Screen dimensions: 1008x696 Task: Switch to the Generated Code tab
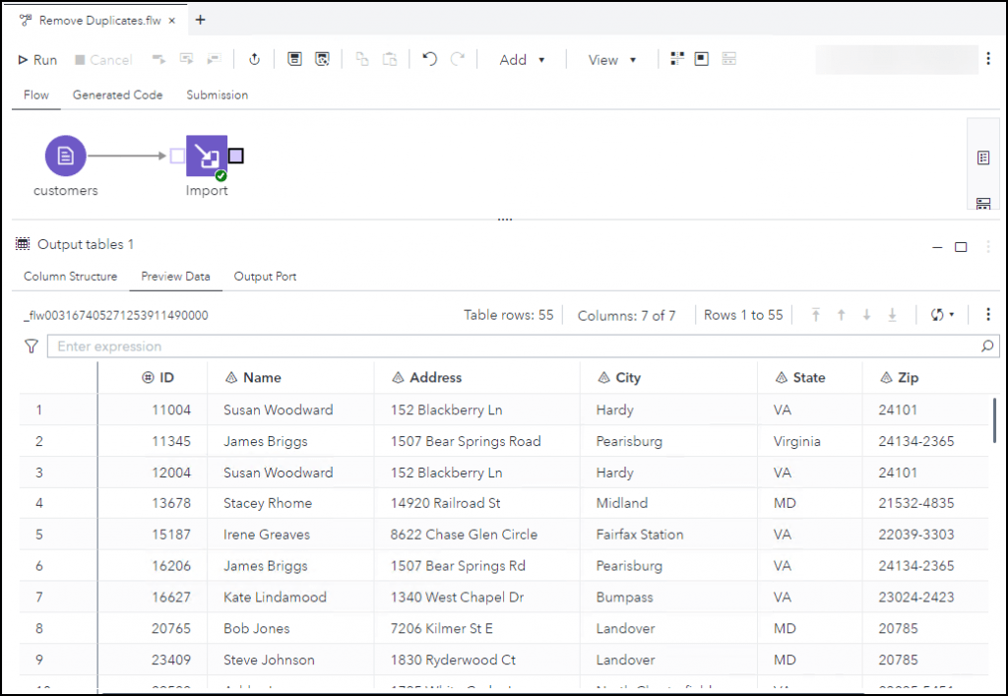point(117,95)
